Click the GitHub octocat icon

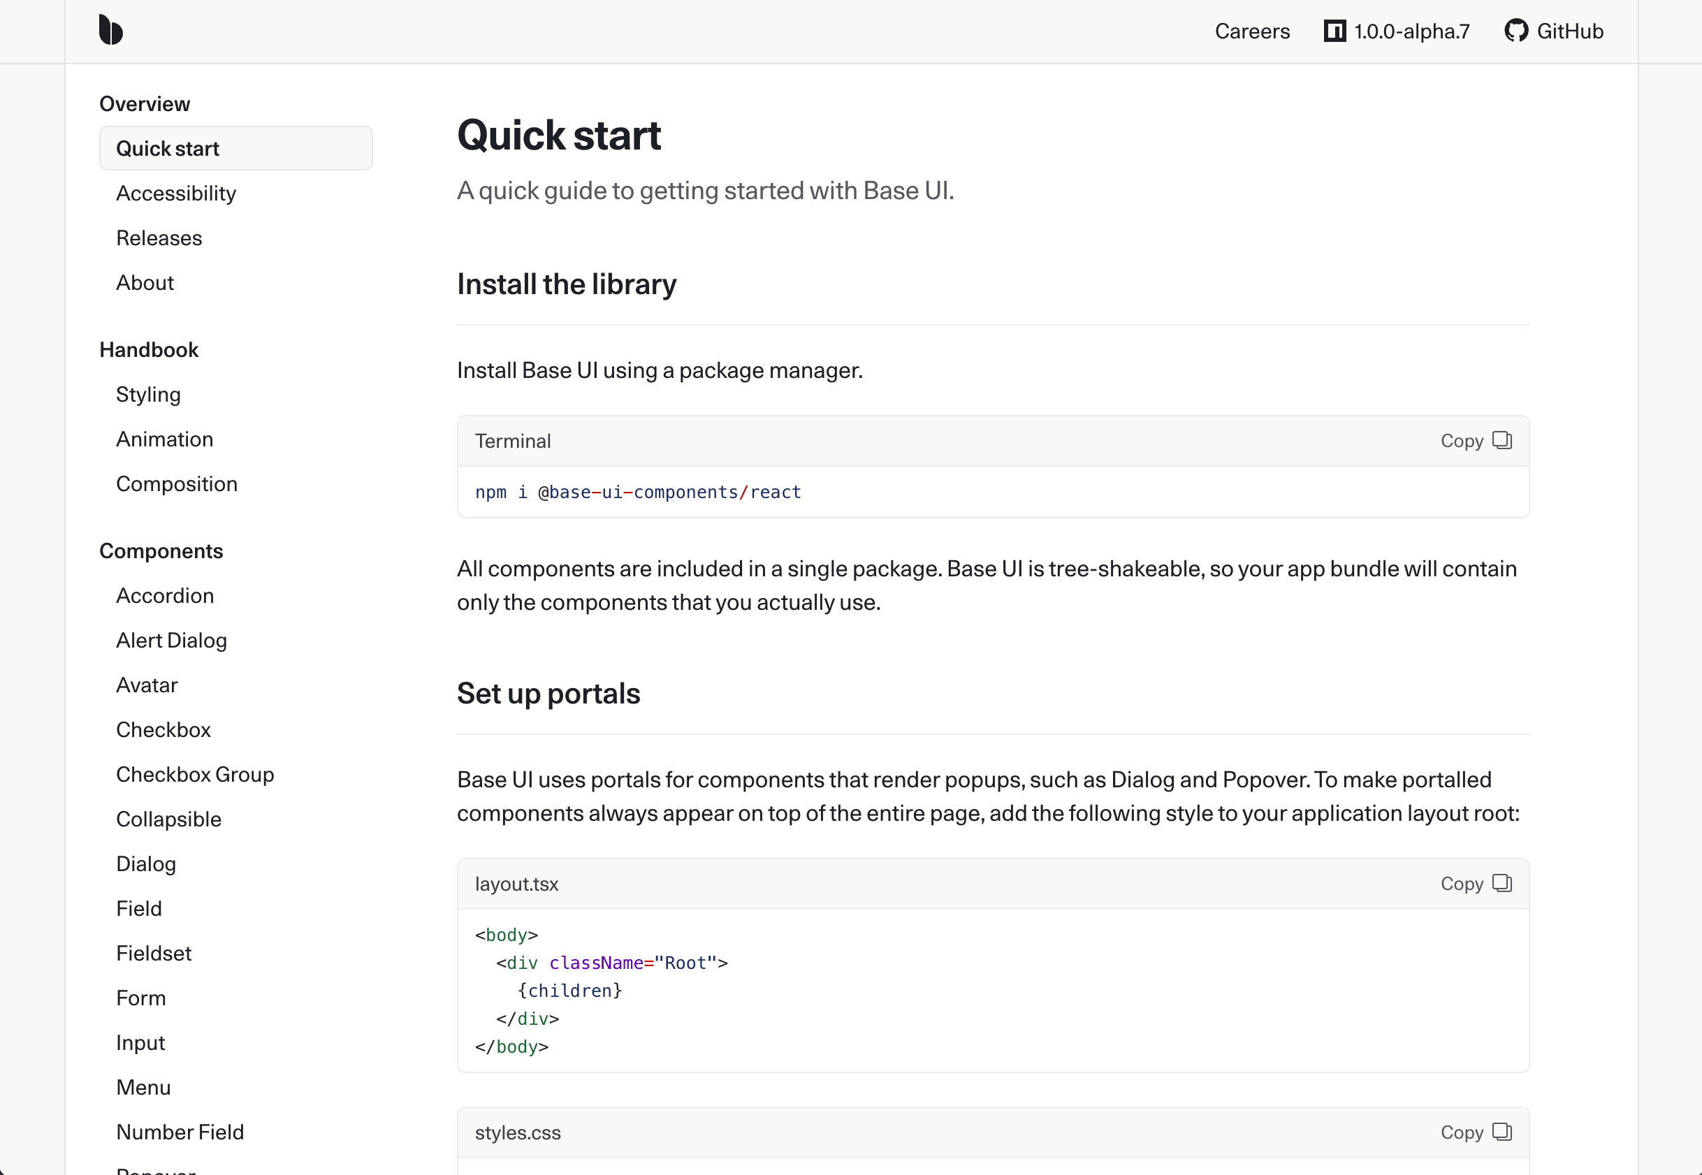point(1515,31)
